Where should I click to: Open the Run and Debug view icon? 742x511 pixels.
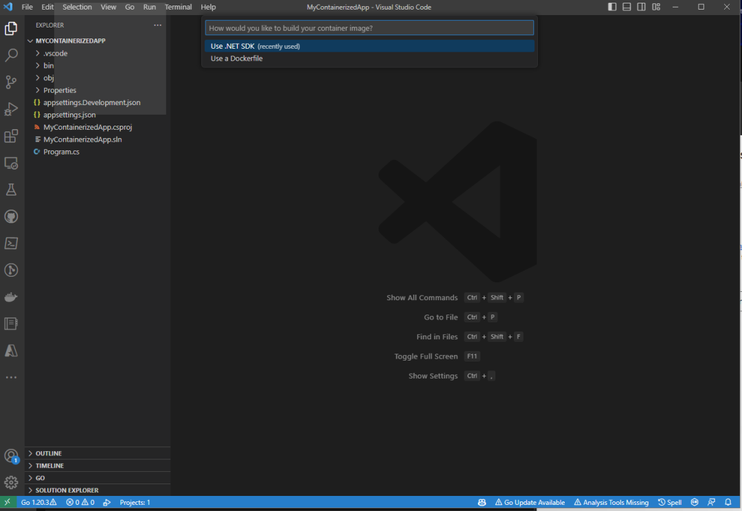coord(11,109)
